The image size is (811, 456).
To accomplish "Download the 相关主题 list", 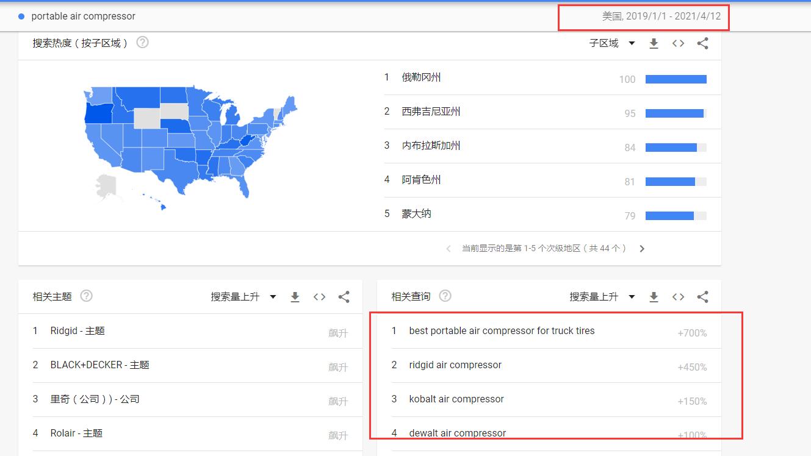I will 295,297.
